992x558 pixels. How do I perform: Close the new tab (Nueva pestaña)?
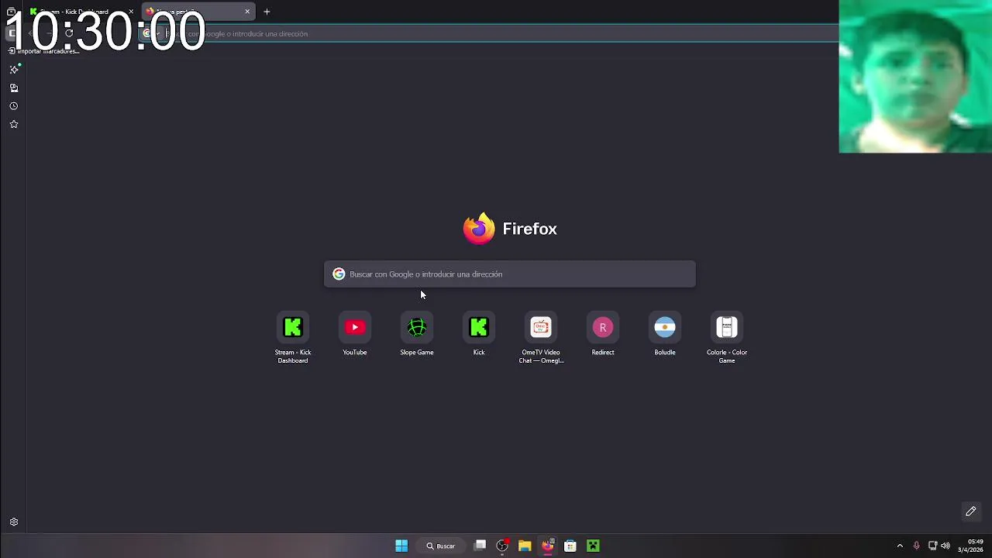click(x=247, y=12)
